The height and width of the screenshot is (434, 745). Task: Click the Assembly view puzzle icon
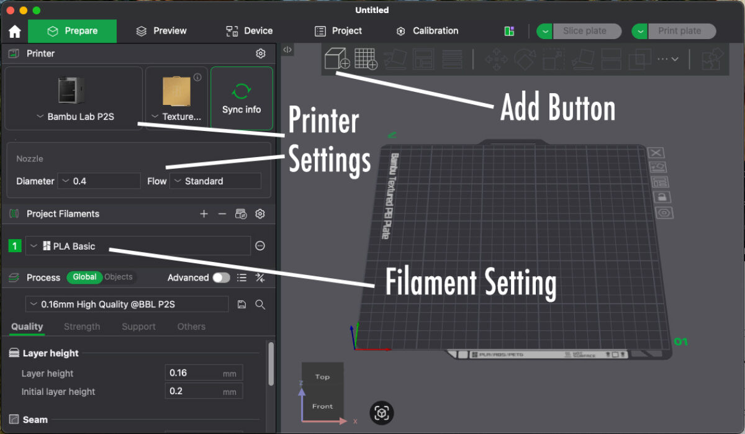click(713, 60)
